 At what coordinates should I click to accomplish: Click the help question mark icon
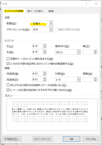(x=86, y=4)
